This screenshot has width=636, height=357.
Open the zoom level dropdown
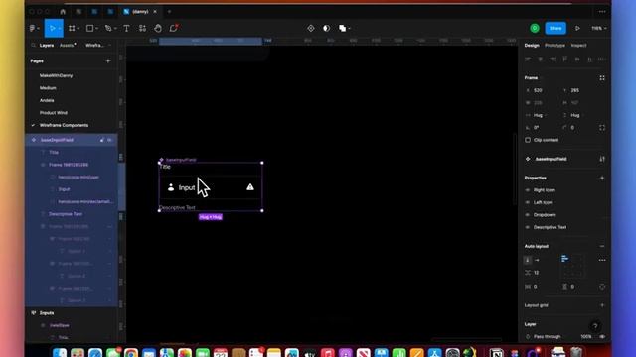coord(599,28)
